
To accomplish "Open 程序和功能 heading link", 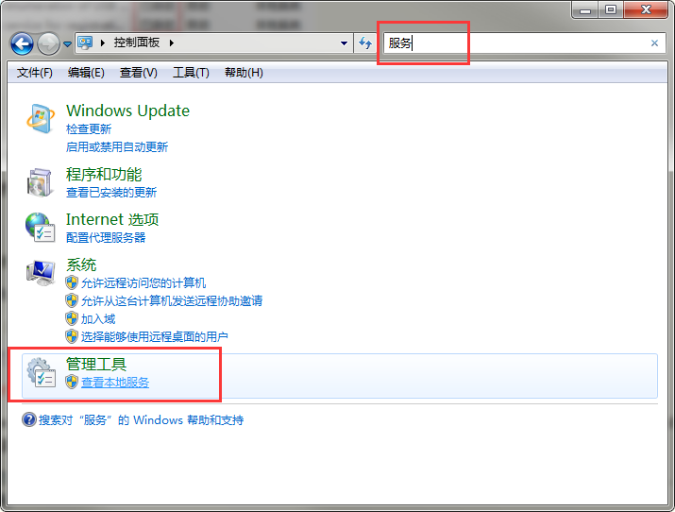I will pyautogui.click(x=104, y=175).
